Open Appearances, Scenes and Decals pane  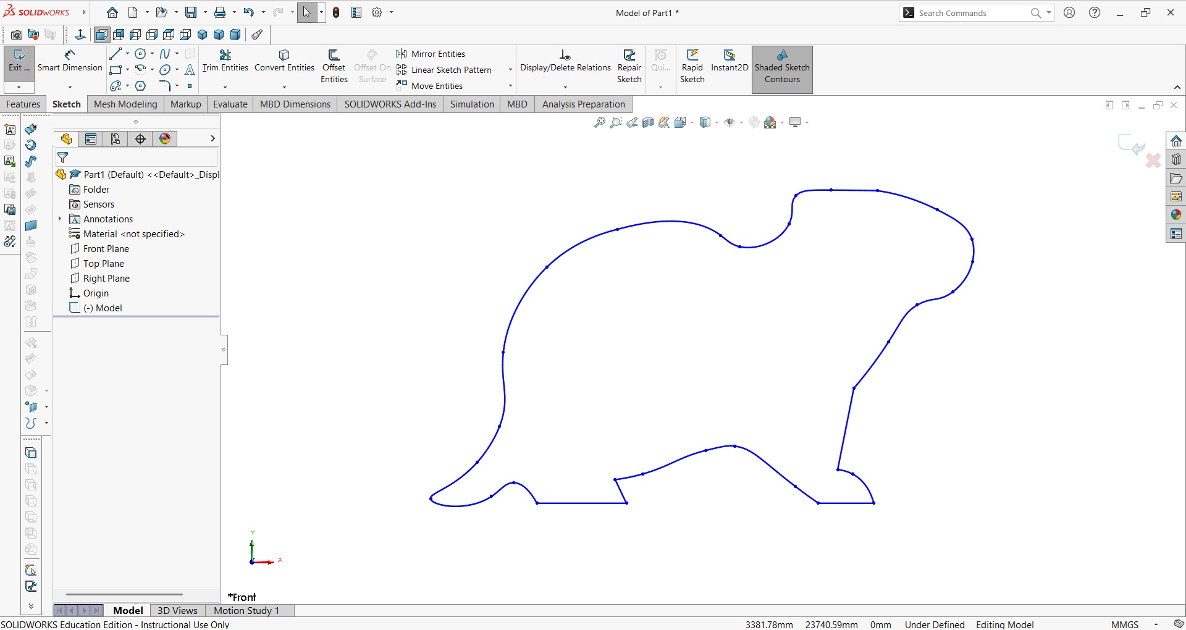click(1176, 215)
